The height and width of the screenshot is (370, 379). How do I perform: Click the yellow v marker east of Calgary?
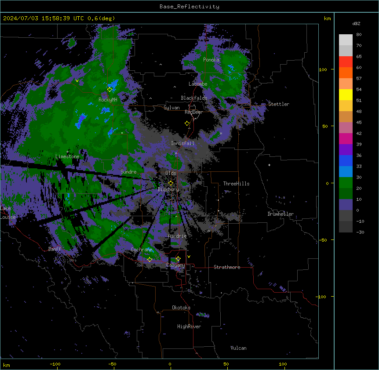(x=189, y=257)
